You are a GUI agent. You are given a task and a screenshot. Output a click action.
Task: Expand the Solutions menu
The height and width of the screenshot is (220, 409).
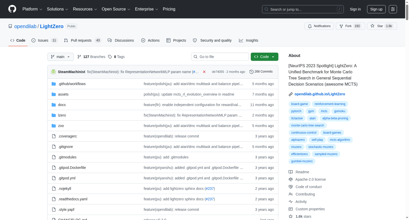point(58,9)
